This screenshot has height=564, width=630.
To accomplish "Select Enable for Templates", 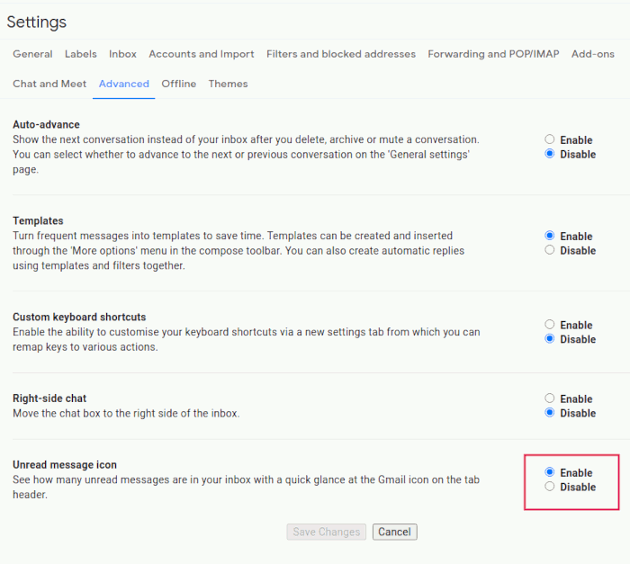I will pos(549,237).
